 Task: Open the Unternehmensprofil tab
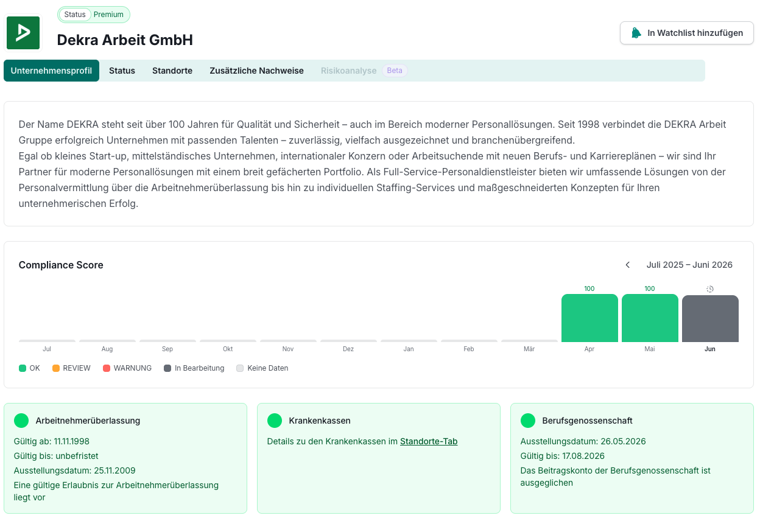(51, 71)
